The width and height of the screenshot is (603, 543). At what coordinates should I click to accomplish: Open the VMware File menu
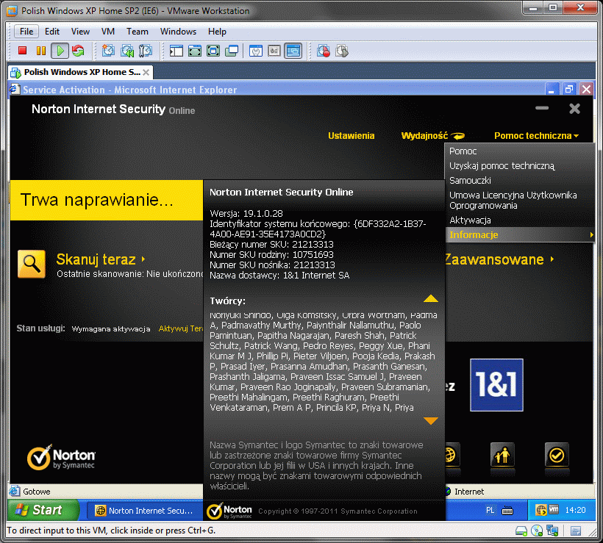[26, 32]
